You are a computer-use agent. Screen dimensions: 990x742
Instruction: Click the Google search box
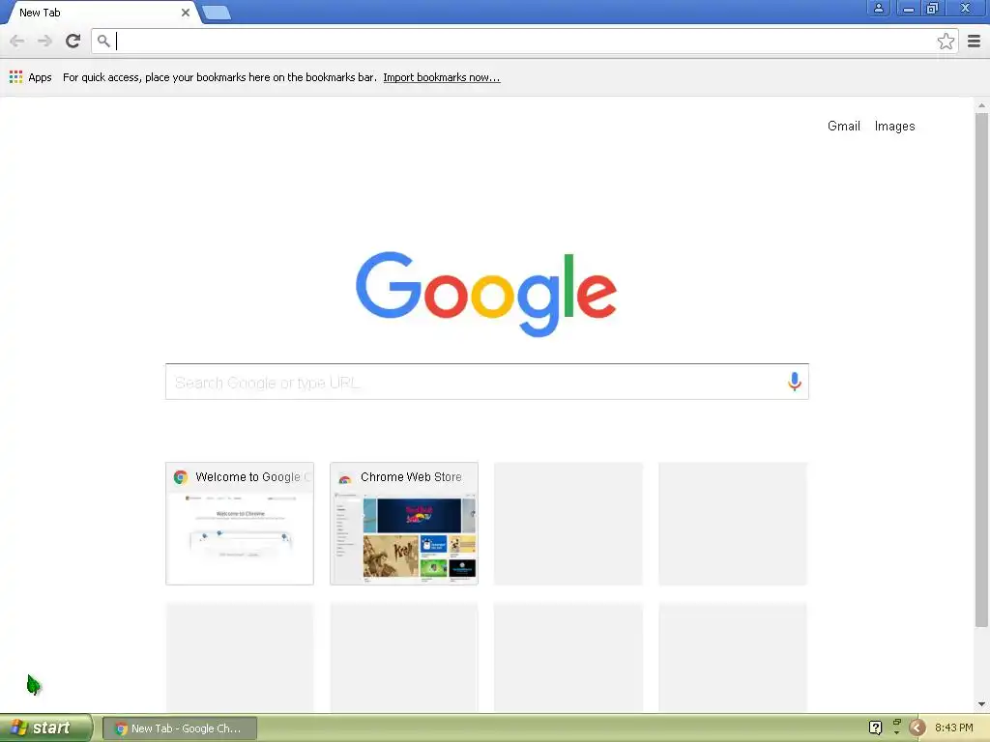487,382
